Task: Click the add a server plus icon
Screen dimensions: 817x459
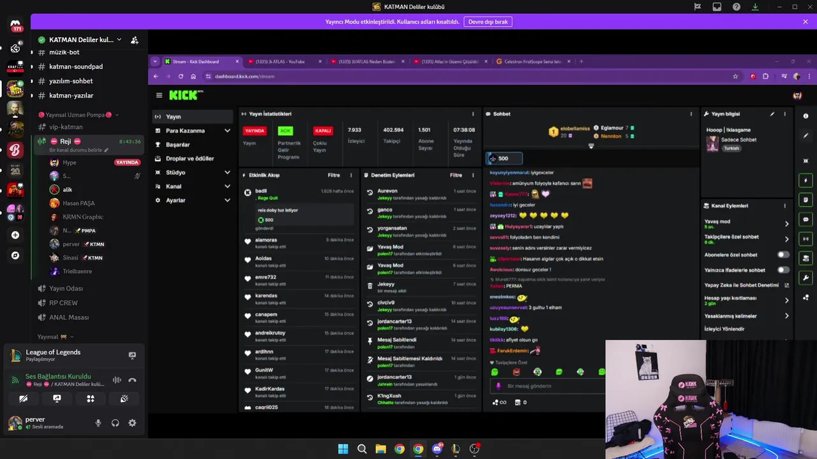Action: (x=15, y=235)
